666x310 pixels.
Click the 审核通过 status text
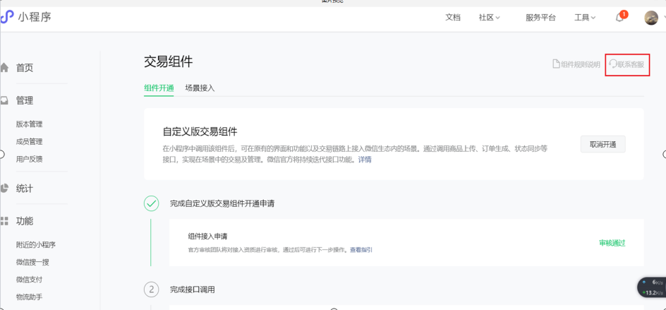(612, 243)
